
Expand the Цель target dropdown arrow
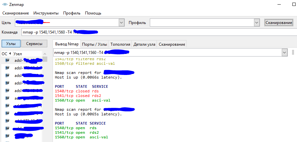pos(121,23)
